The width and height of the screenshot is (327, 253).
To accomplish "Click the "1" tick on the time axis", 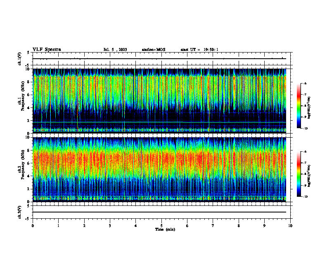I will 58,226.
